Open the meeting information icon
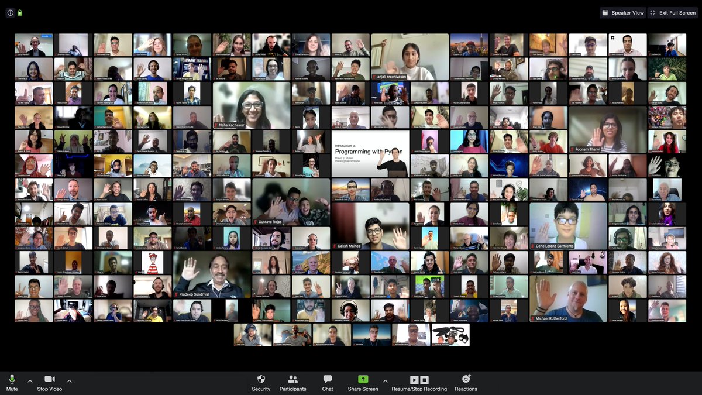The image size is (702, 395). 10,12
